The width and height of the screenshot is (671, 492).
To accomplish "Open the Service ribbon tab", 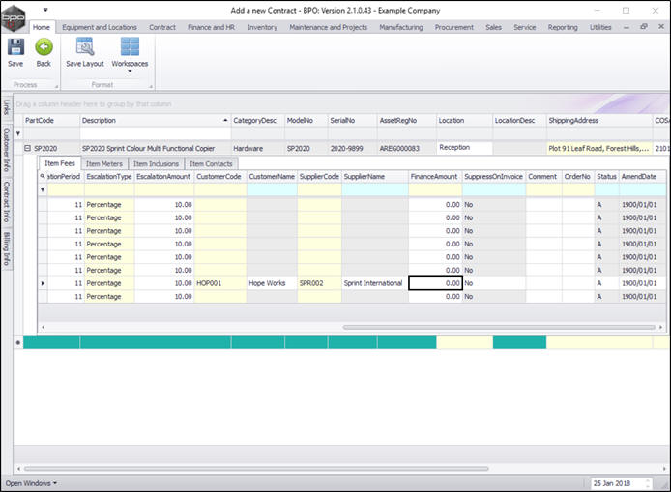I will click(525, 27).
